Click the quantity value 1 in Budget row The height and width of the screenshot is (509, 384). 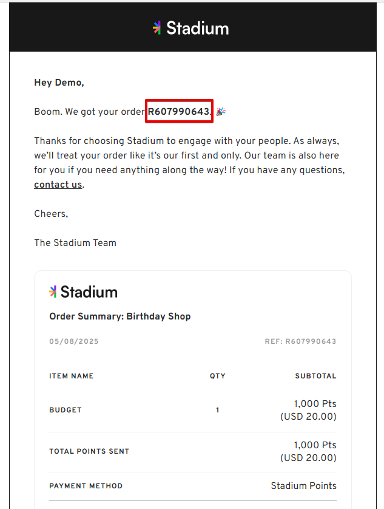pyautogui.click(x=218, y=410)
